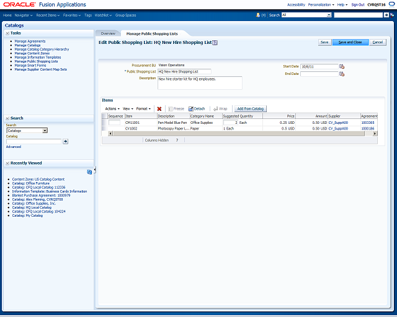Click the catalog search go arrow

[65, 141]
